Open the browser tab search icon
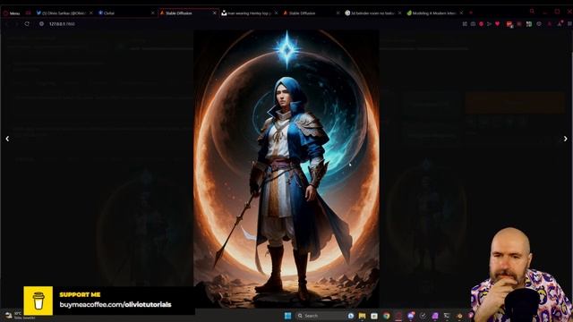The width and height of the screenshot is (573, 322). click(x=532, y=12)
